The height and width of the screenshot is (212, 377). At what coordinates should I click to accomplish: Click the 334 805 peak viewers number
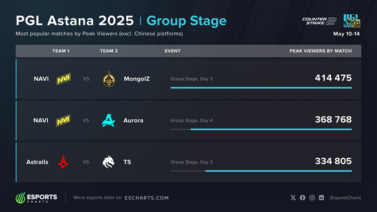[333, 161]
